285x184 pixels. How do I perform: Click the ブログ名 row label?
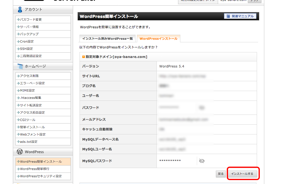pyautogui.click(x=89, y=86)
